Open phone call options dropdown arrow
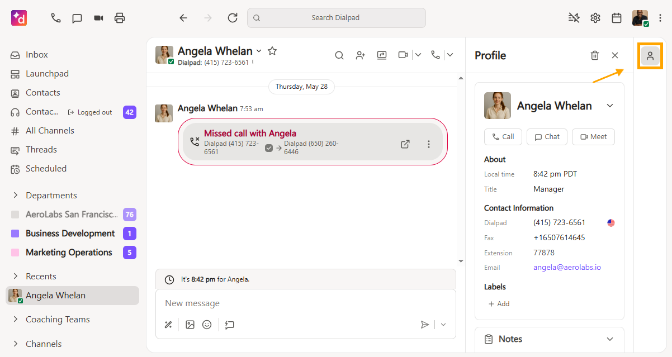 450,55
